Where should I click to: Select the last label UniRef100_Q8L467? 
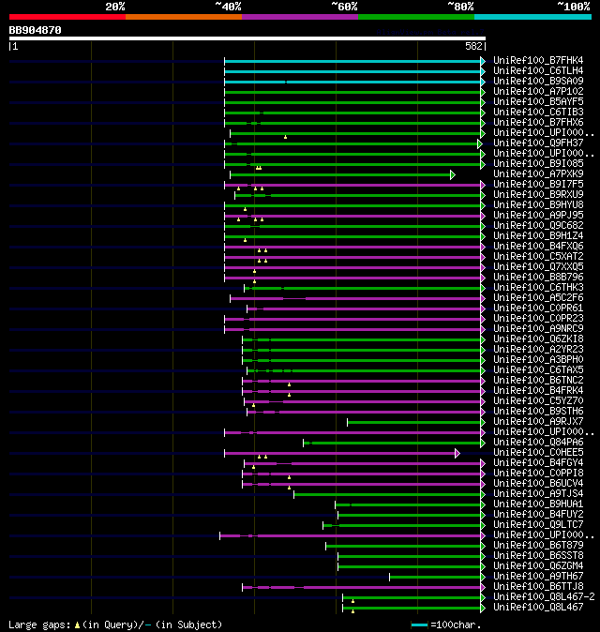538,608
